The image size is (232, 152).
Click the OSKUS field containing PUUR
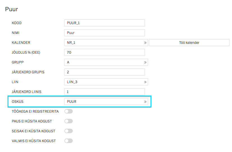point(104,102)
